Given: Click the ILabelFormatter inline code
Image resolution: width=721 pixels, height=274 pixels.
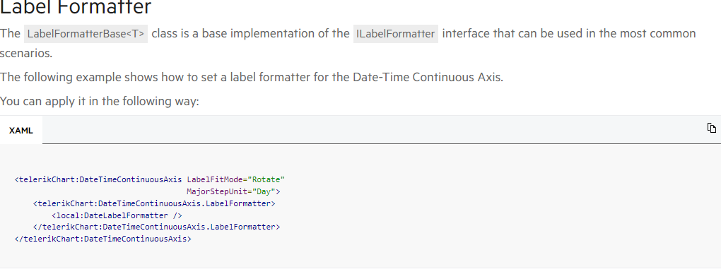Looking at the screenshot, I should point(395,34).
